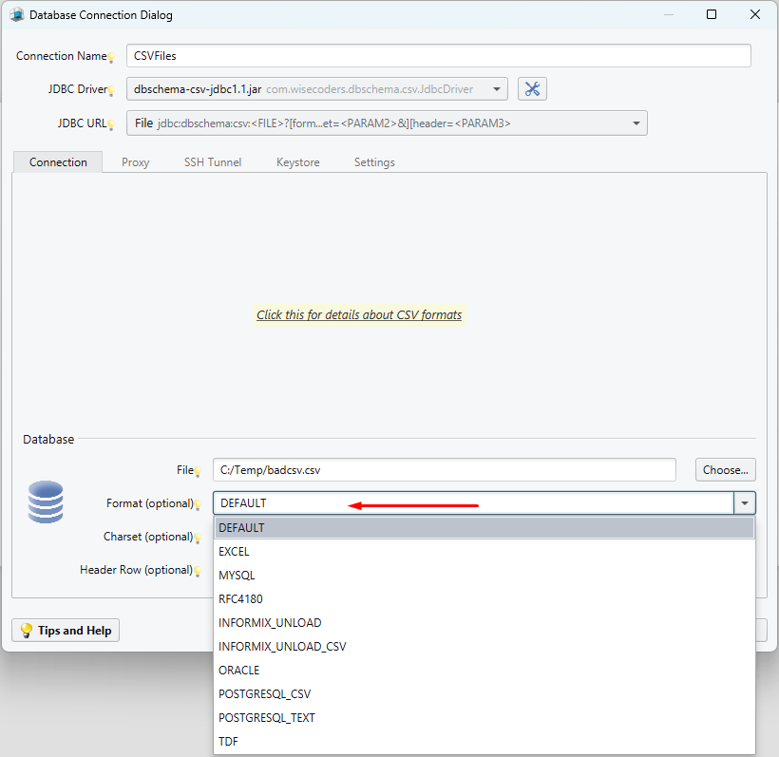Click the lightbulb hint beside Header Row (optional)
The width and height of the screenshot is (779, 757).
tap(199, 571)
